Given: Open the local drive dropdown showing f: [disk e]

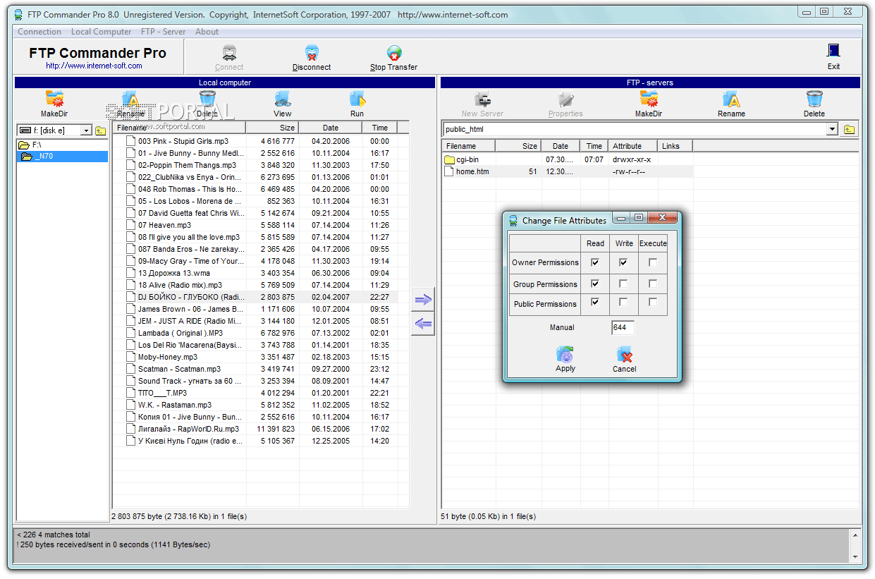Looking at the screenshot, I should pyautogui.click(x=86, y=130).
